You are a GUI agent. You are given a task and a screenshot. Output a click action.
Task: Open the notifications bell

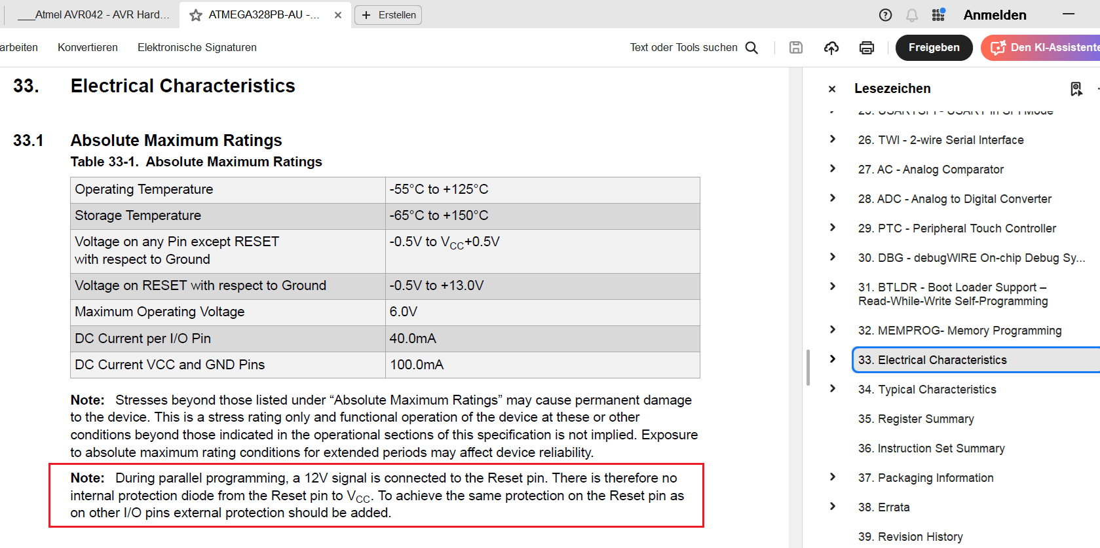pyautogui.click(x=911, y=15)
